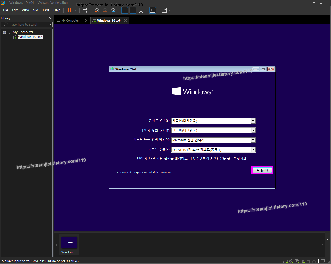Select Windows 10 x64 in the library tree

click(30, 37)
